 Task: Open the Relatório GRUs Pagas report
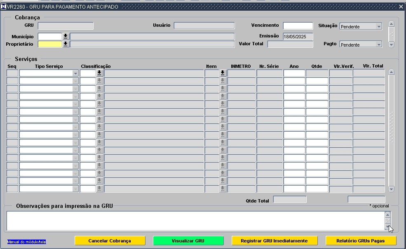[361, 241]
